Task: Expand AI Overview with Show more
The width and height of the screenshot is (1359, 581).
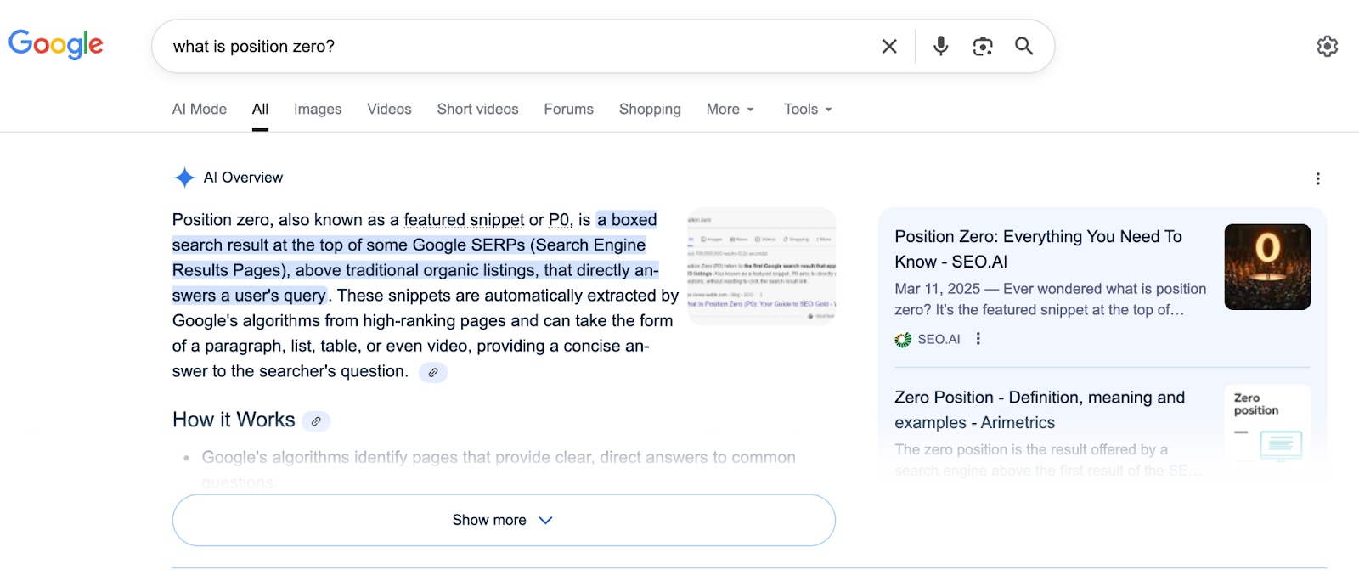Action: (504, 520)
